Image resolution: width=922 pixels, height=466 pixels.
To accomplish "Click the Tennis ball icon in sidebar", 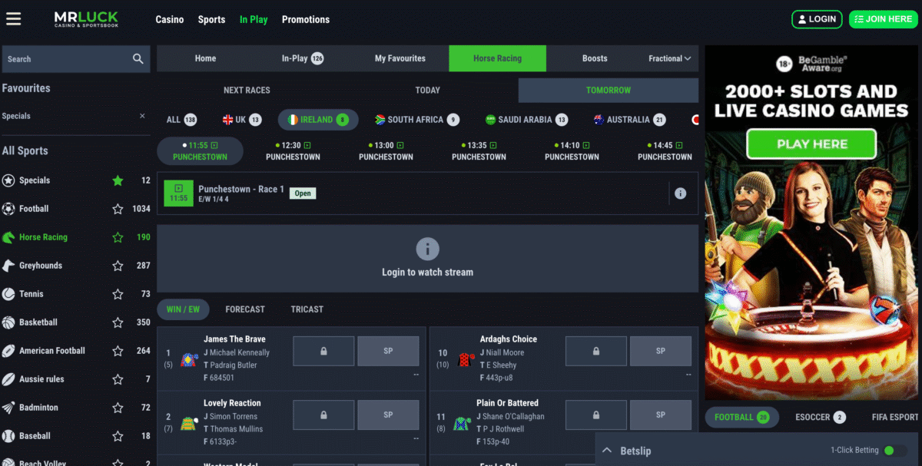I will 8,294.
